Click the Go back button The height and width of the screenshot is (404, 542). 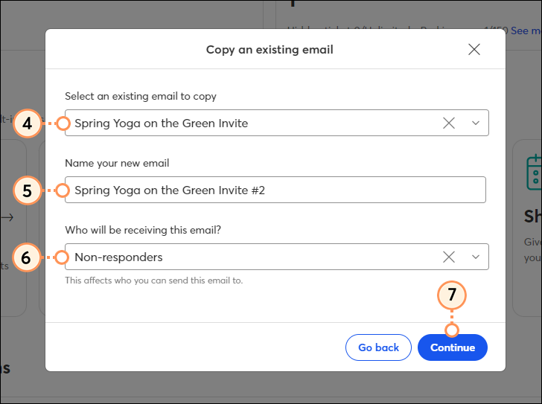(378, 347)
